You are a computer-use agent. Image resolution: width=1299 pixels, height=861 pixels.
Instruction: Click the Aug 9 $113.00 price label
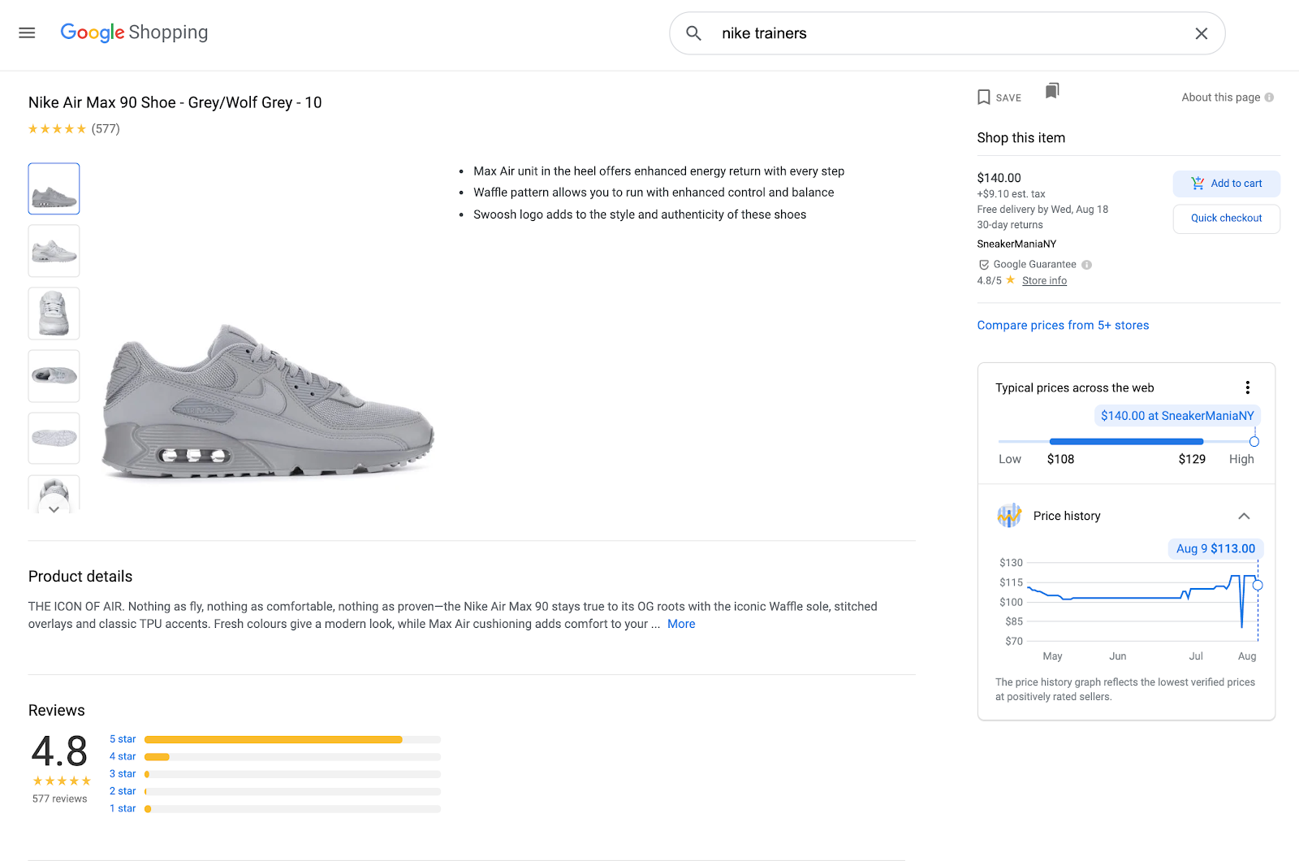click(1215, 549)
